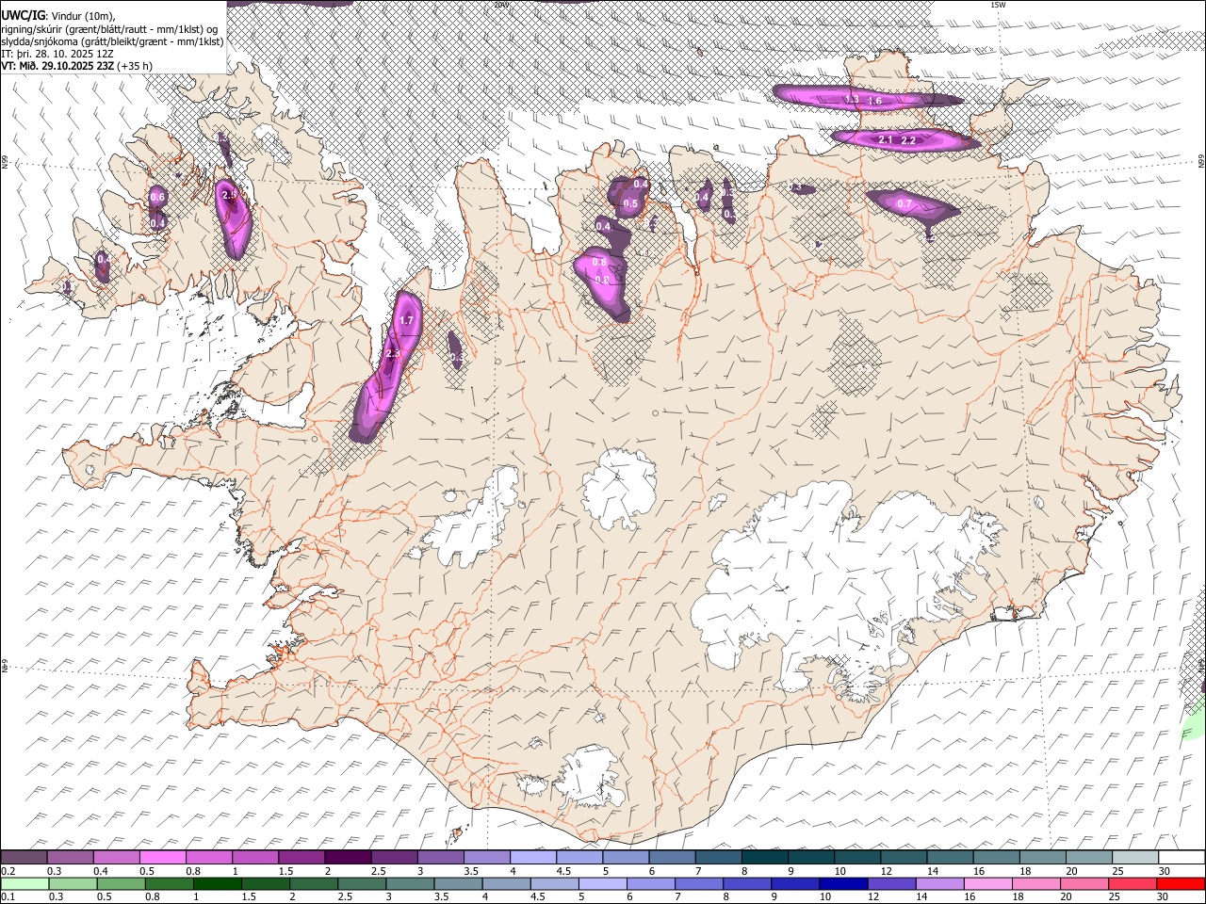Click the Mýrdalsjökull glacier near the south coast
This screenshot has height=904, width=1206.
(x=590, y=777)
